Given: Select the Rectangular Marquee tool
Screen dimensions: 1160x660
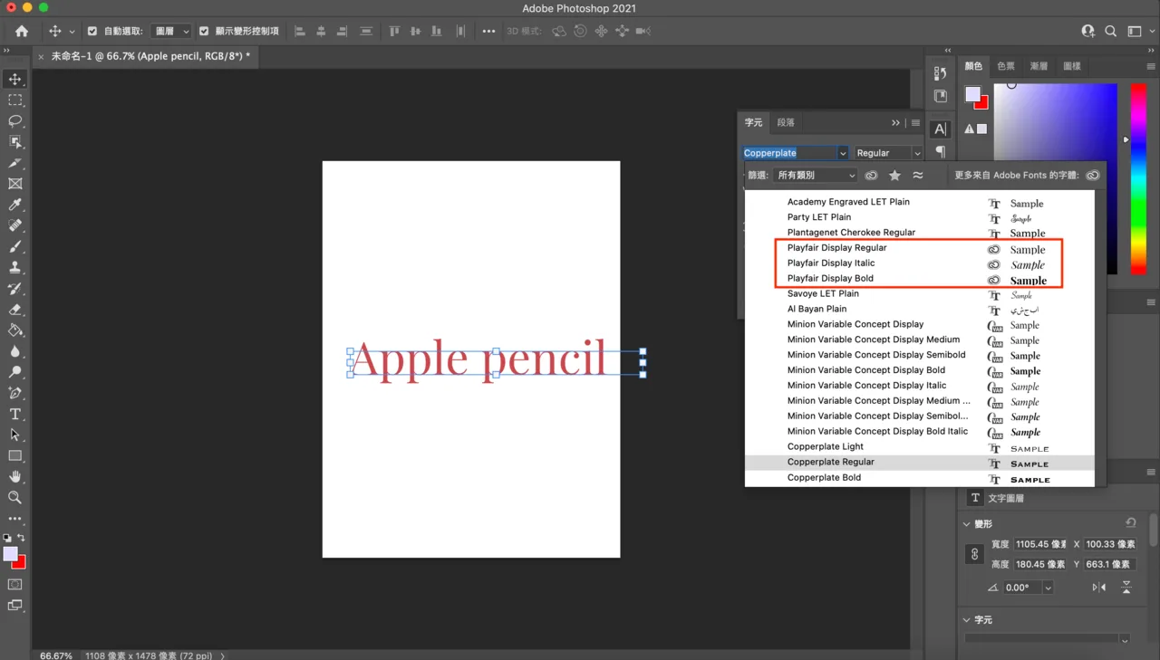Looking at the screenshot, I should click(15, 100).
